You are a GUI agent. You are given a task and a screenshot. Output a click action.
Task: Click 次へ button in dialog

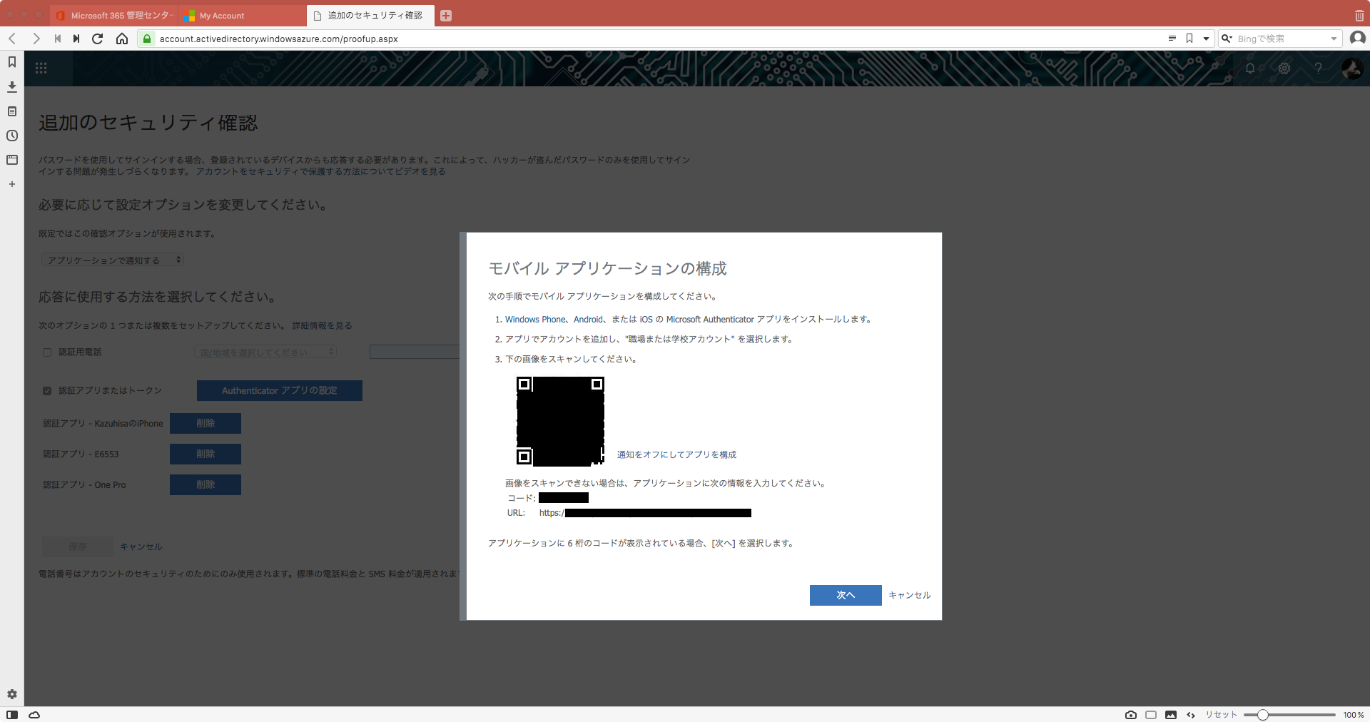tap(846, 595)
